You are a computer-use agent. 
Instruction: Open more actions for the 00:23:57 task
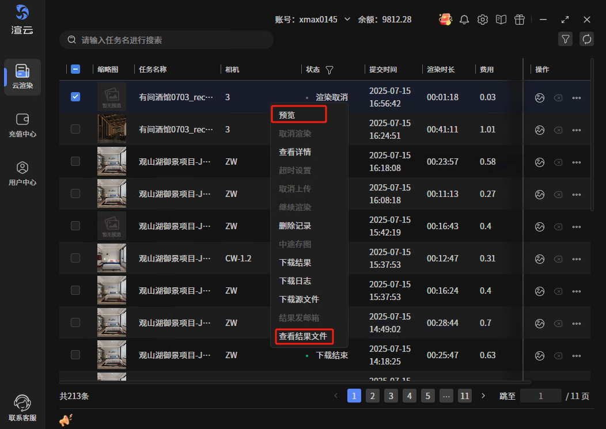point(576,162)
